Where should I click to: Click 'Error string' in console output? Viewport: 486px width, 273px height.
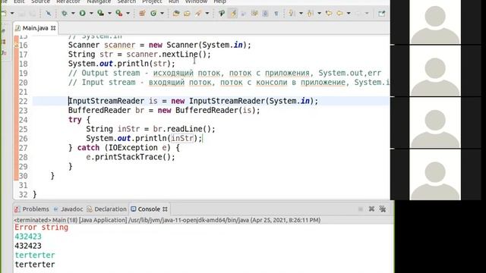point(41,227)
